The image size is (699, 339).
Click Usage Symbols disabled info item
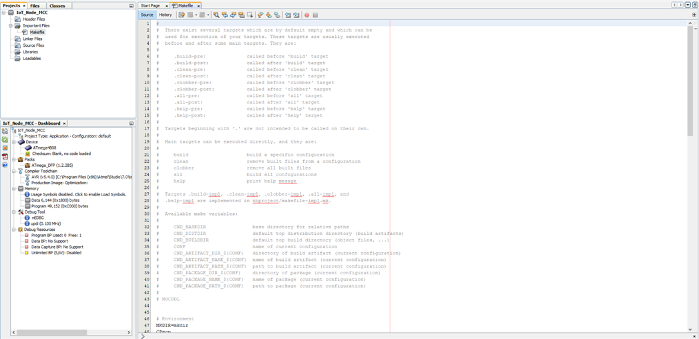coord(79,194)
